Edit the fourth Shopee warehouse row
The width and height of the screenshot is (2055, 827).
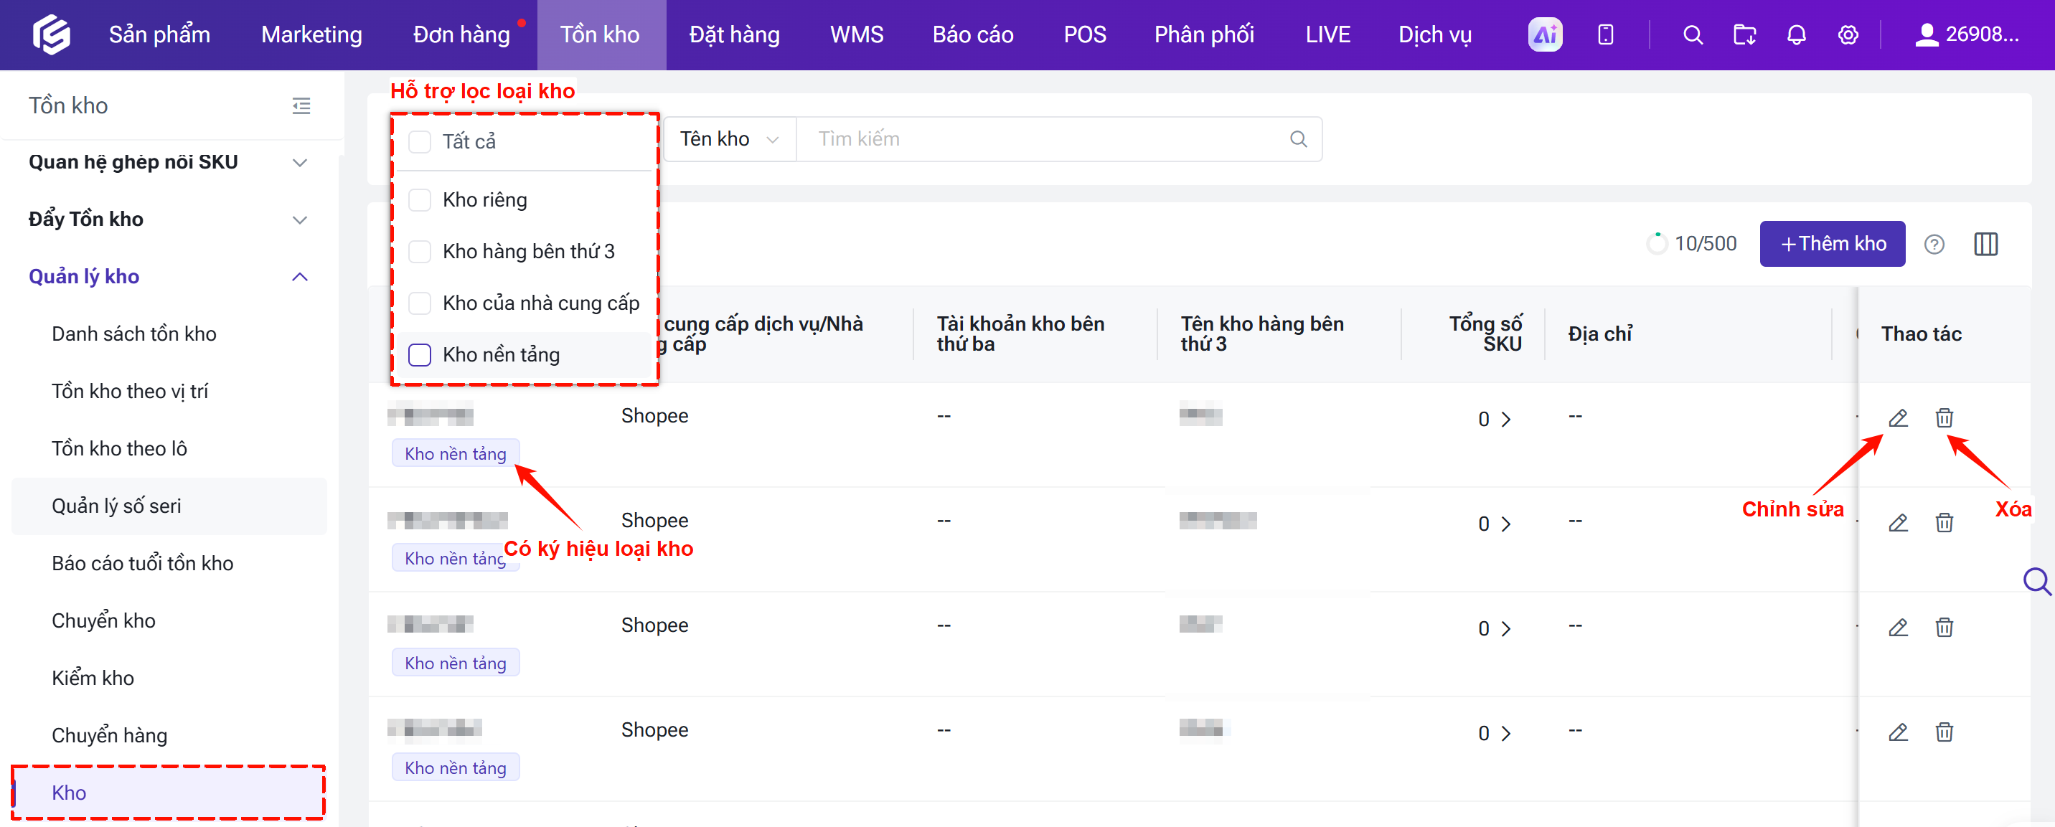point(1898,732)
